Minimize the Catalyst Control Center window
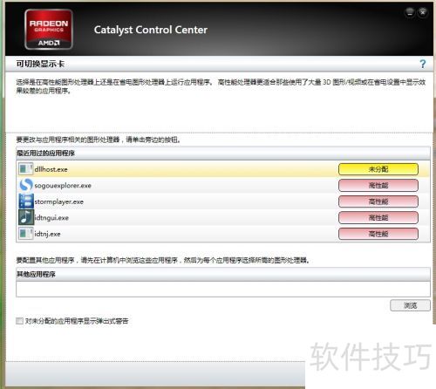Image resolution: width=436 pixels, height=389 pixels. [410, 12]
